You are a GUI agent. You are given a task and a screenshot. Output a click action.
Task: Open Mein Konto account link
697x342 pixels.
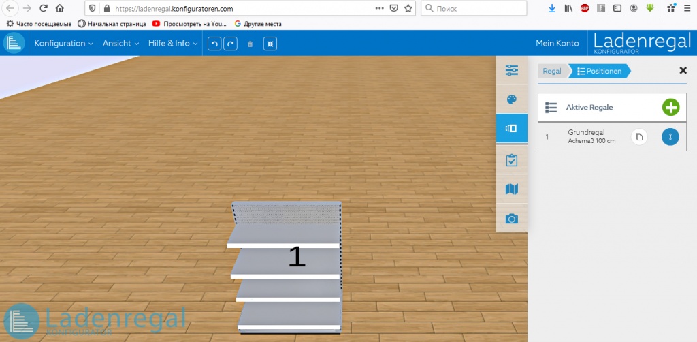(x=557, y=44)
